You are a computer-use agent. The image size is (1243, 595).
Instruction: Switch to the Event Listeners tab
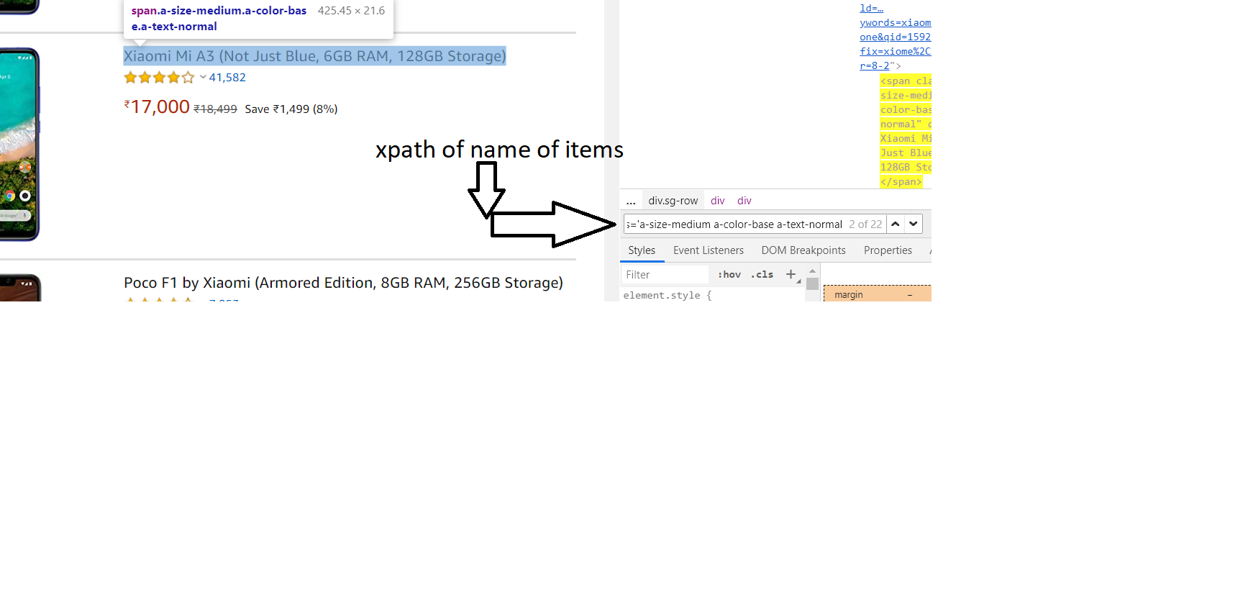[x=709, y=250]
